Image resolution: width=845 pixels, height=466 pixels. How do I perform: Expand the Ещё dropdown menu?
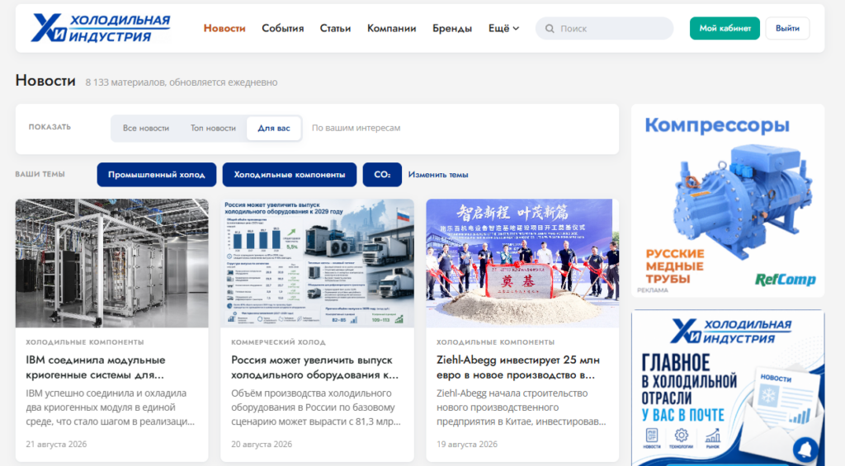tap(503, 28)
